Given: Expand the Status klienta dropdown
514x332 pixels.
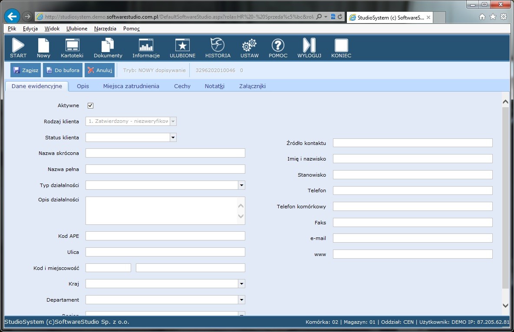Looking at the screenshot, I should (173, 137).
